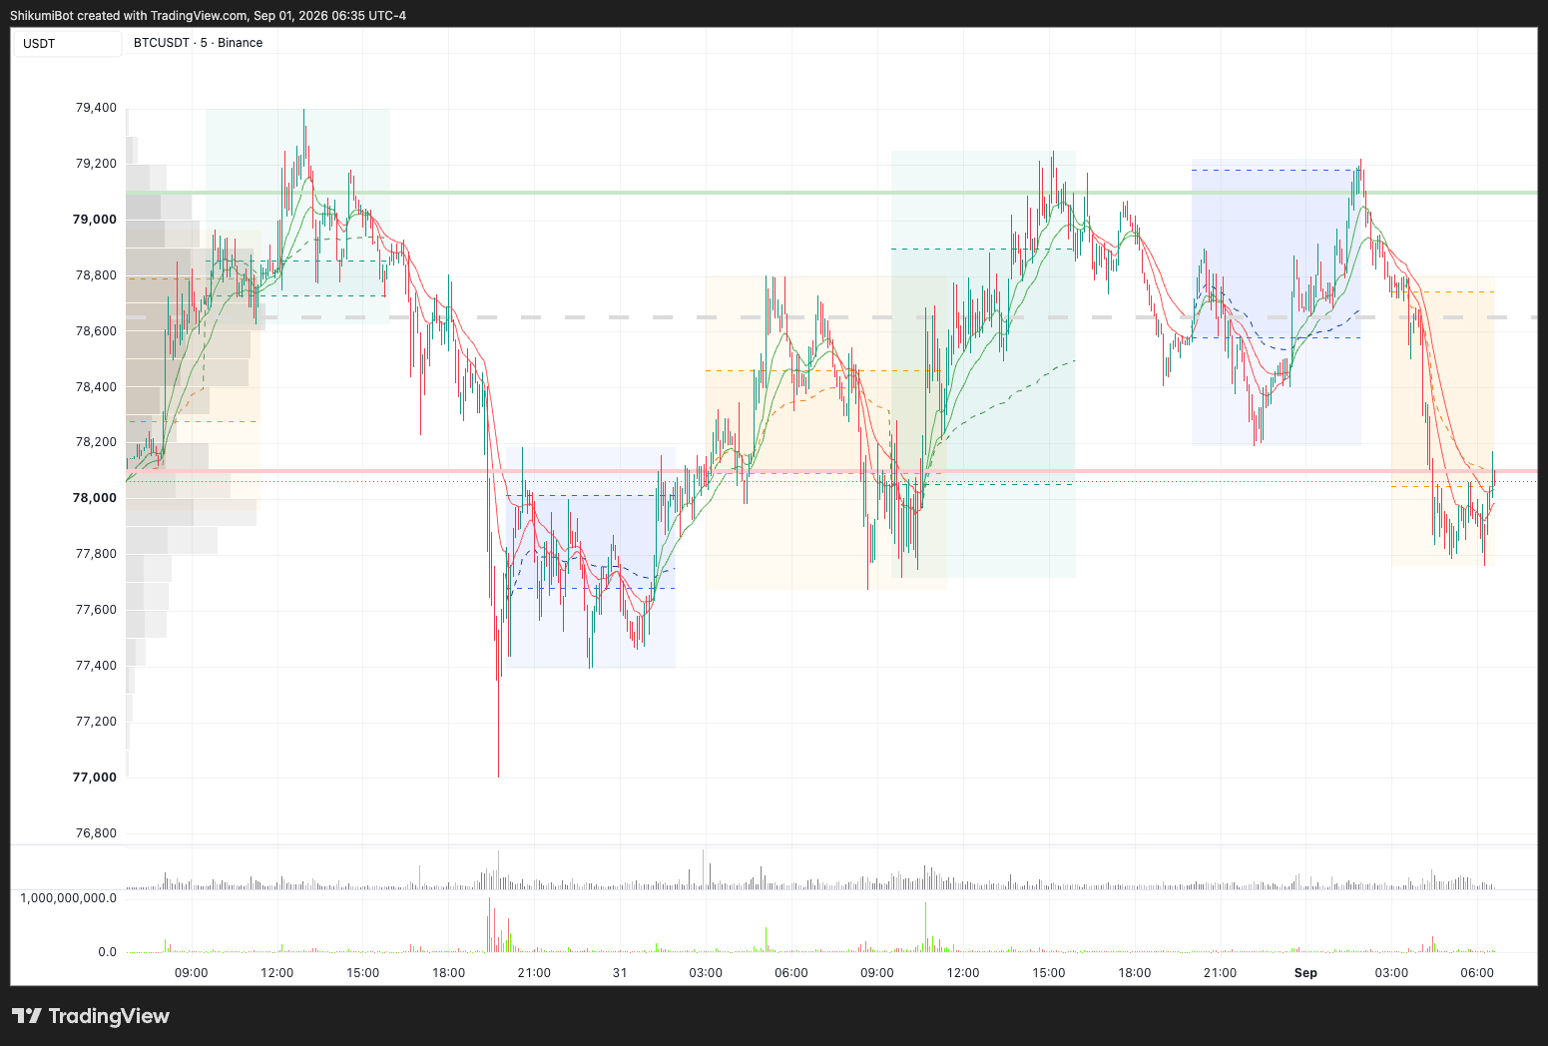Select the 79,200 price axis label

96,164
